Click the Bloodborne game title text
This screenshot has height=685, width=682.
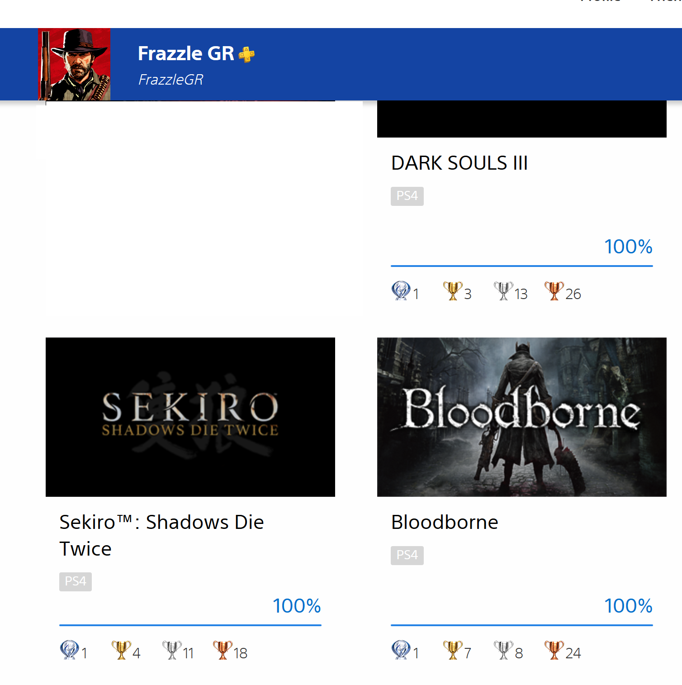[x=445, y=522]
